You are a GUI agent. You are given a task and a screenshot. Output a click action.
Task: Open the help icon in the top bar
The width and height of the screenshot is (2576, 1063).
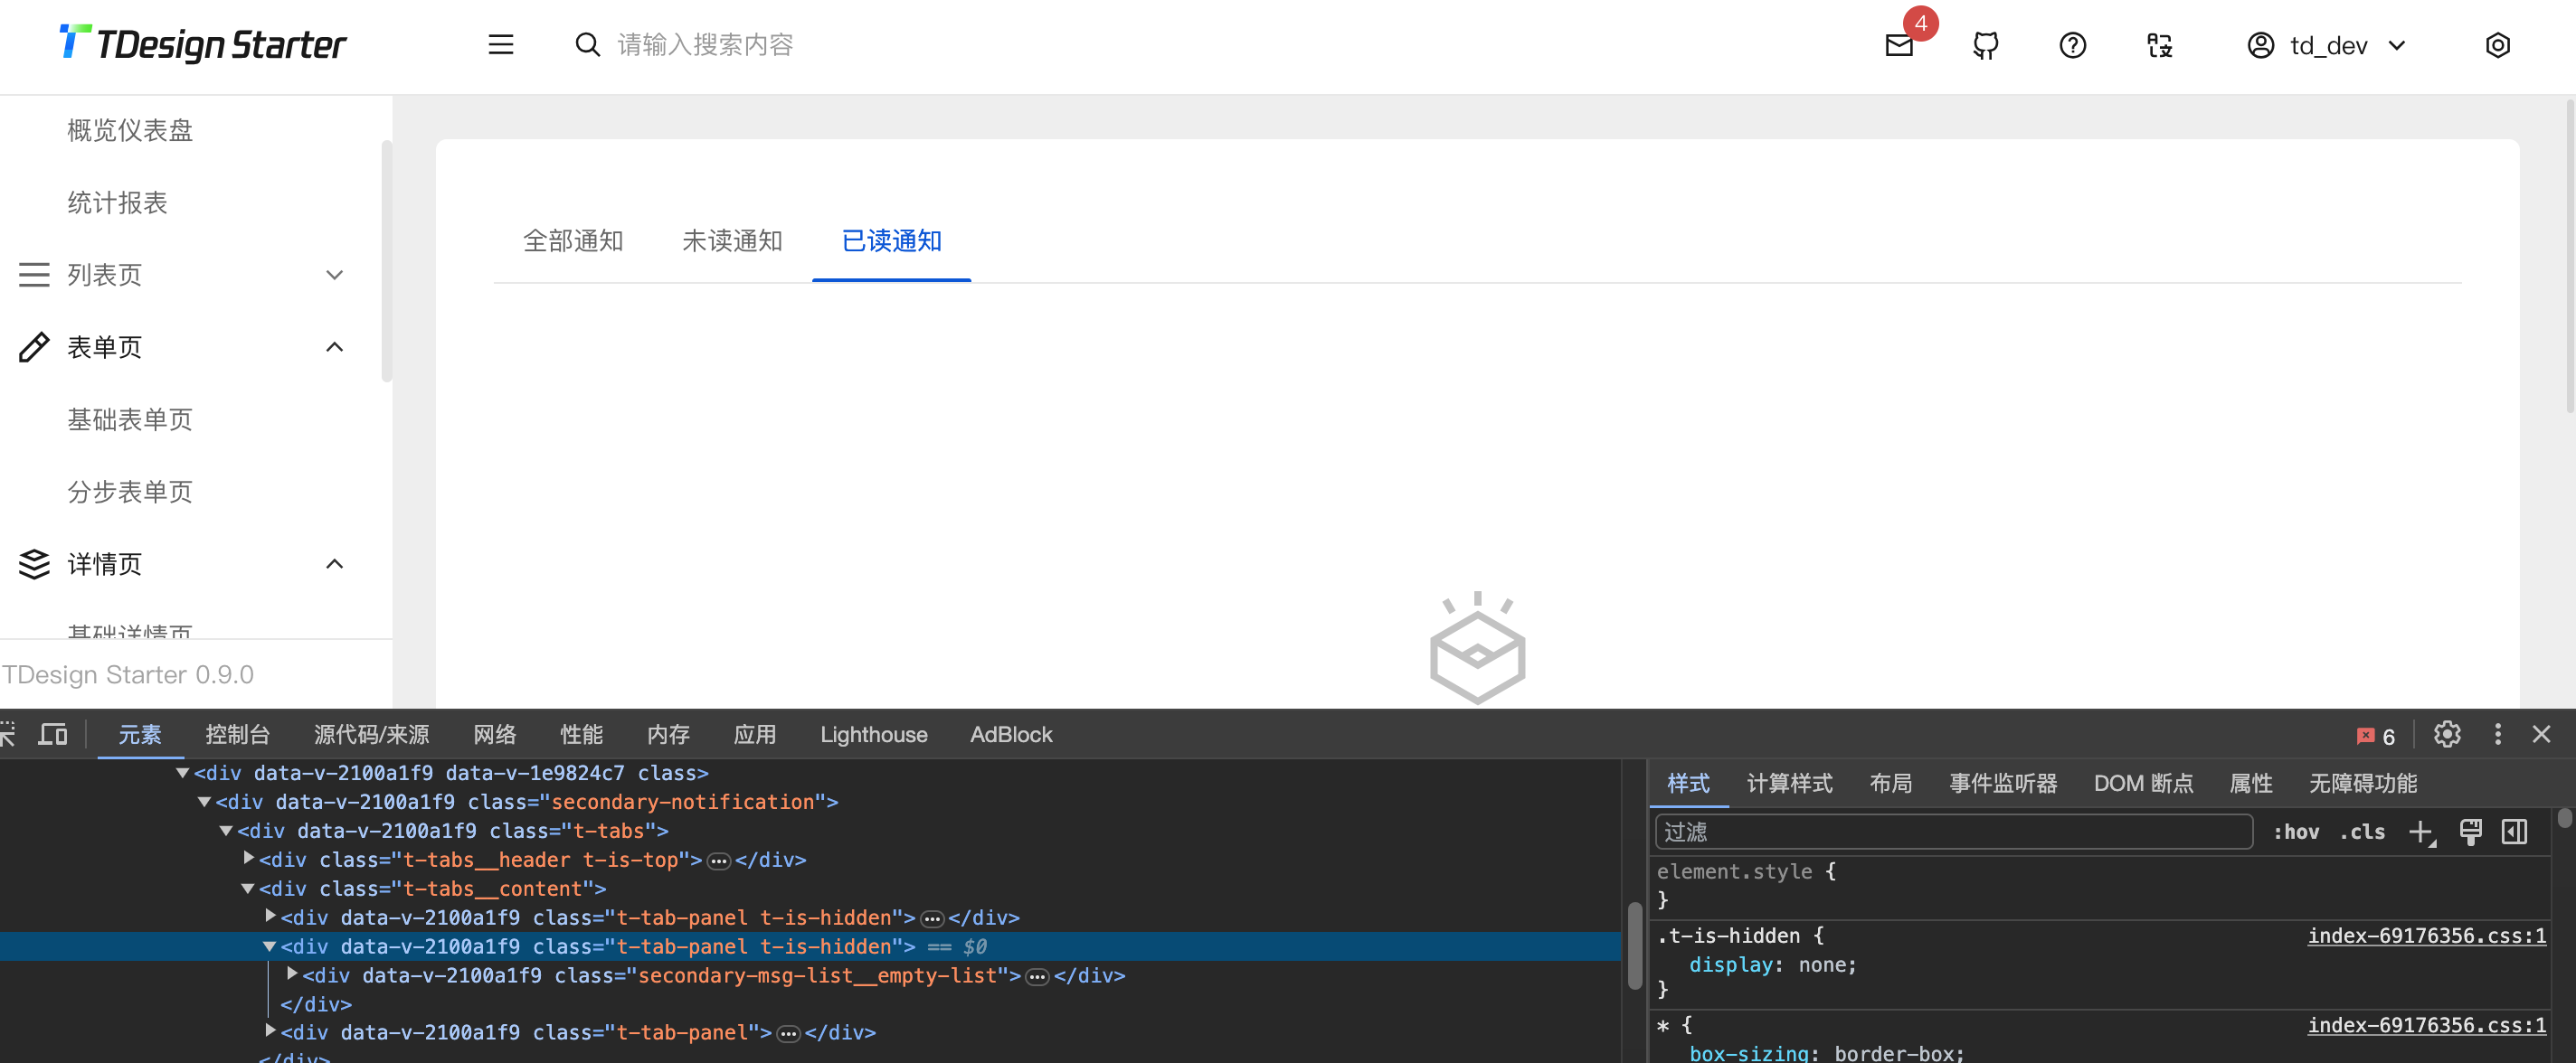click(x=2072, y=45)
